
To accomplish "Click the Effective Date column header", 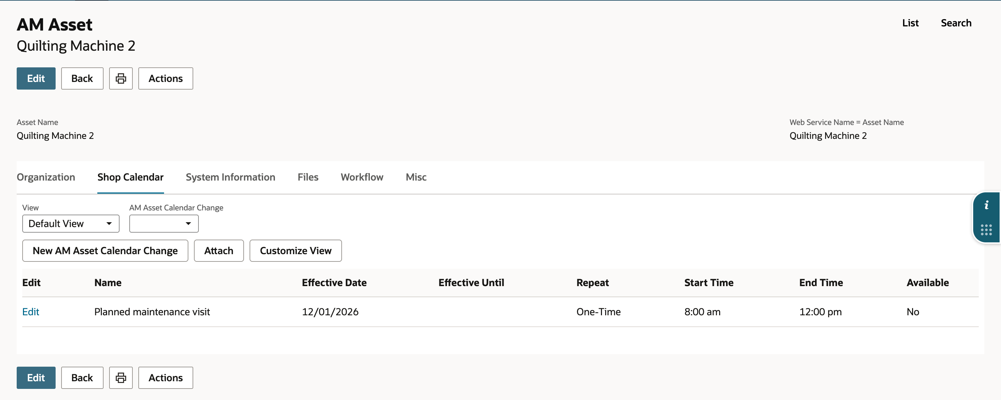I will click(x=334, y=283).
